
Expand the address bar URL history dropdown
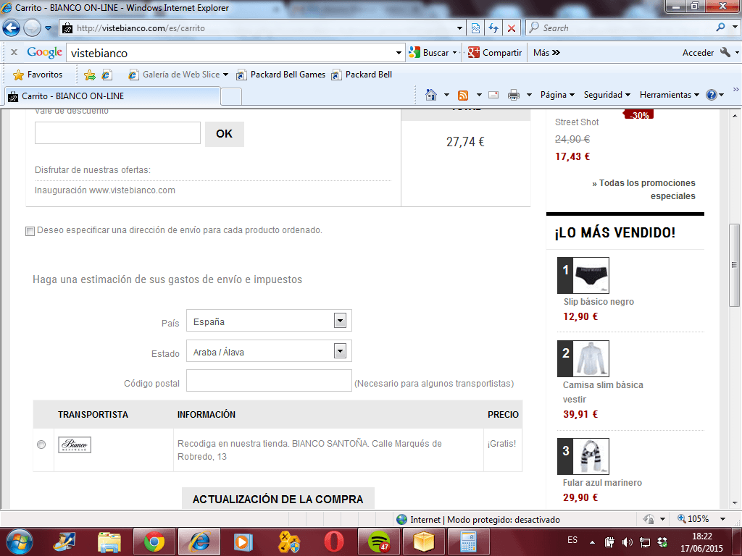coord(459,28)
